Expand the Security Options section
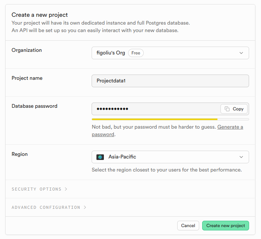 tap(36, 189)
